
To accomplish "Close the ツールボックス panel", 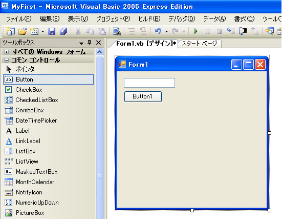I will [x=98, y=43].
